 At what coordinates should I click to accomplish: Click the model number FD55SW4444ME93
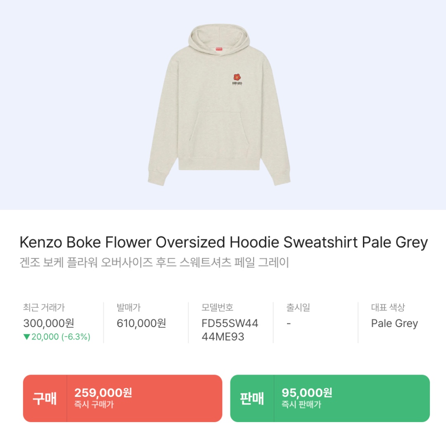pos(230,330)
